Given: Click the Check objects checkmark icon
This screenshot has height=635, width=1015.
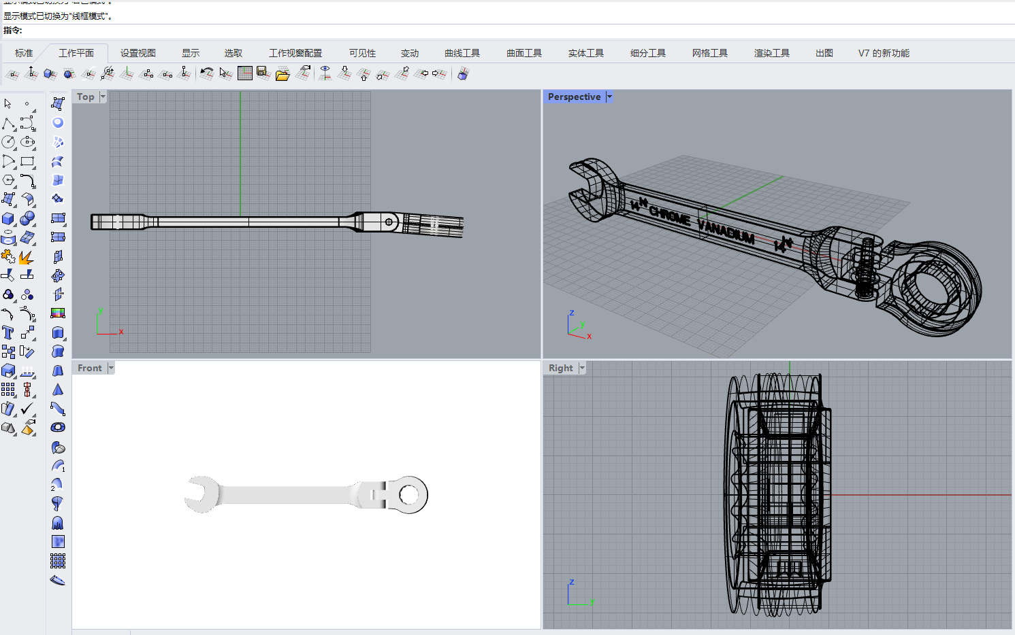Looking at the screenshot, I should coord(27,409).
